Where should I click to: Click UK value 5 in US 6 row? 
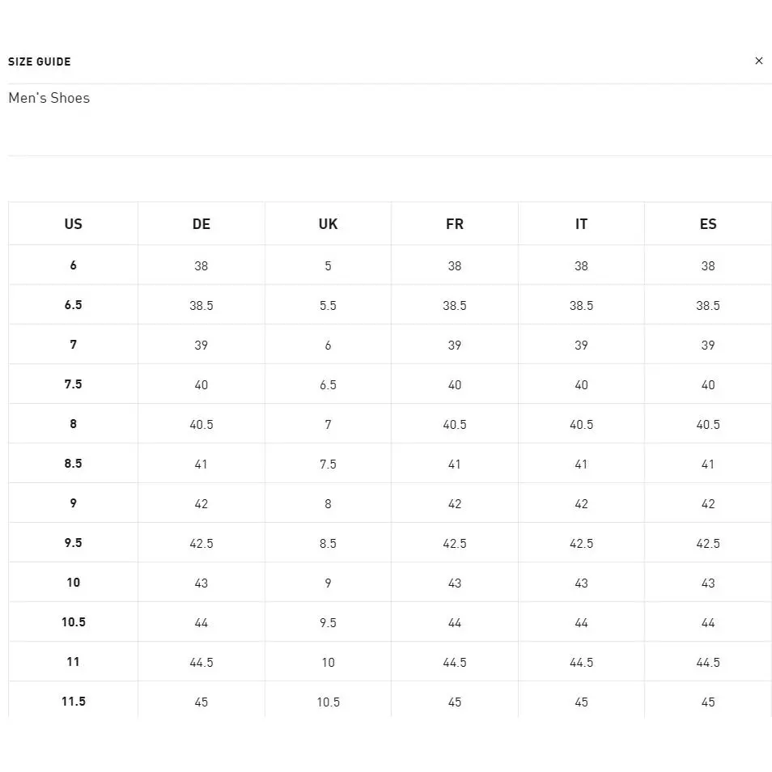tap(328, 266)
